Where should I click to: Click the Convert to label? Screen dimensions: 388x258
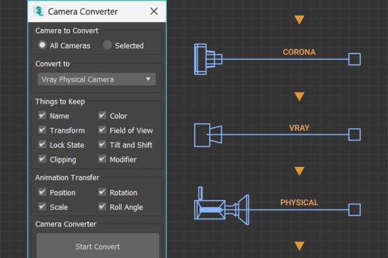[x=52, y=64]
